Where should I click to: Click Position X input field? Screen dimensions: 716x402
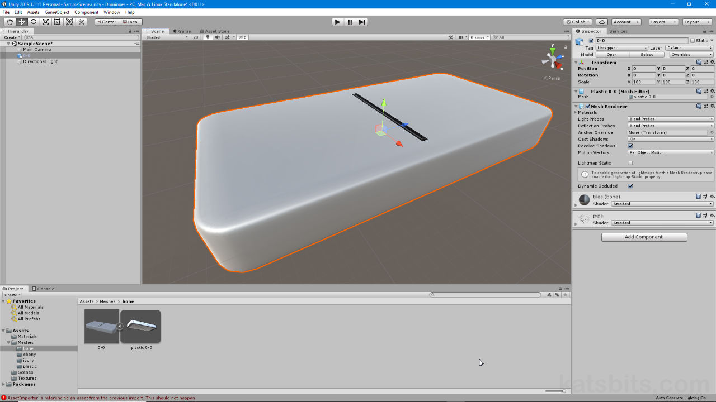(644, 69)
